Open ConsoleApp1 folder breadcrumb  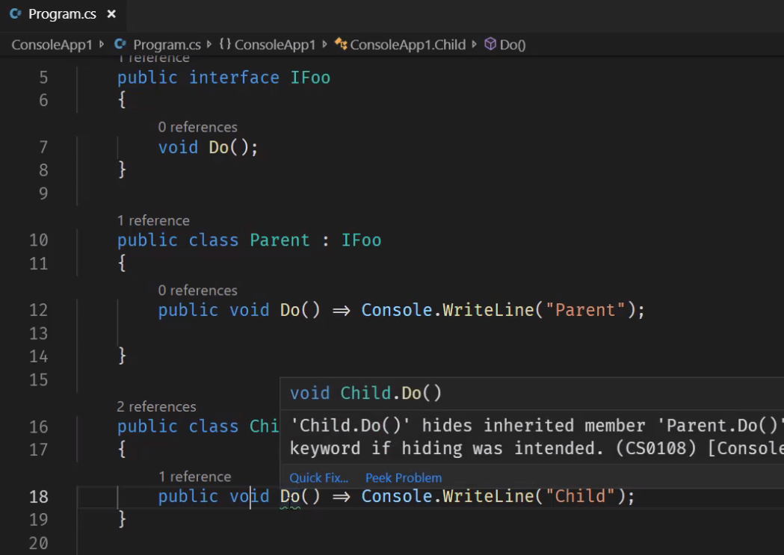[x=52, y=45]
